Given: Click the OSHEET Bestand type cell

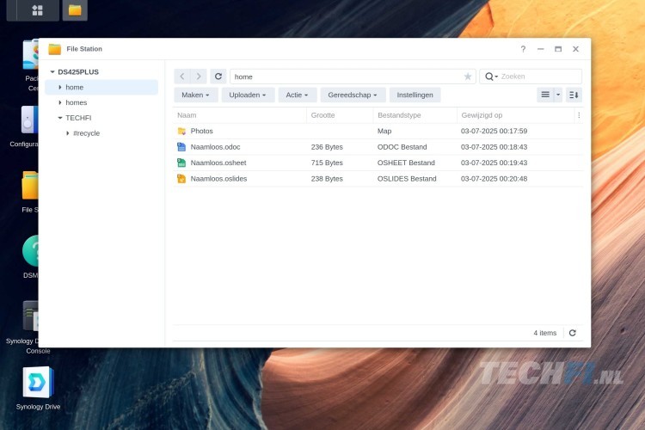Looking at the screenshot, I should tap(406, 163).
